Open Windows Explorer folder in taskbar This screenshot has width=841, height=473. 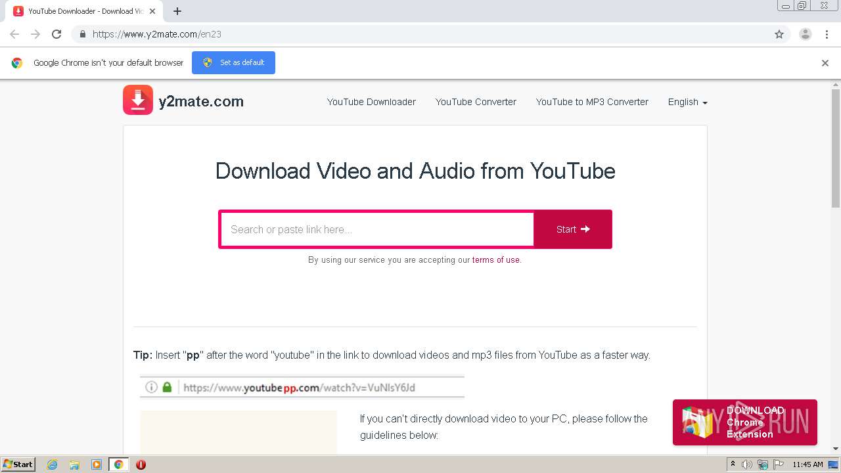(x=74, y=464)
